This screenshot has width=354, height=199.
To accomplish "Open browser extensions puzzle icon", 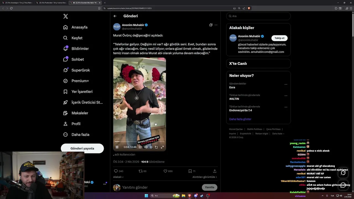I will (336, 8).
